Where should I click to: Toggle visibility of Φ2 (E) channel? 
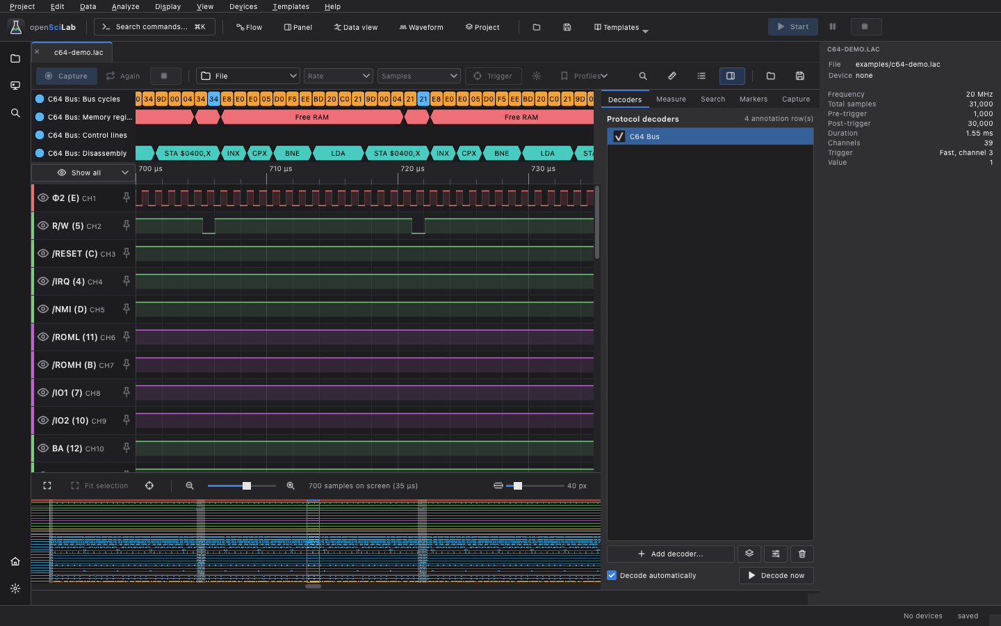tap(43, 198)
